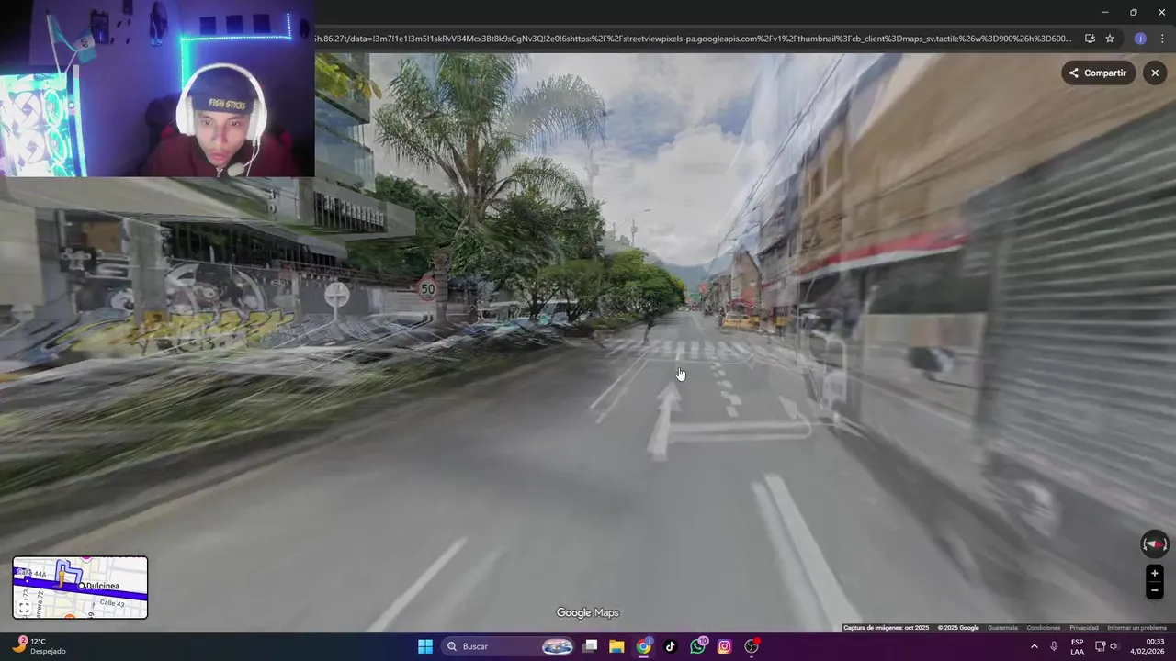The width and height of the screenshot is (1176, 661).
Task: Open the Chrome profile avatar
Action: 1140,39
